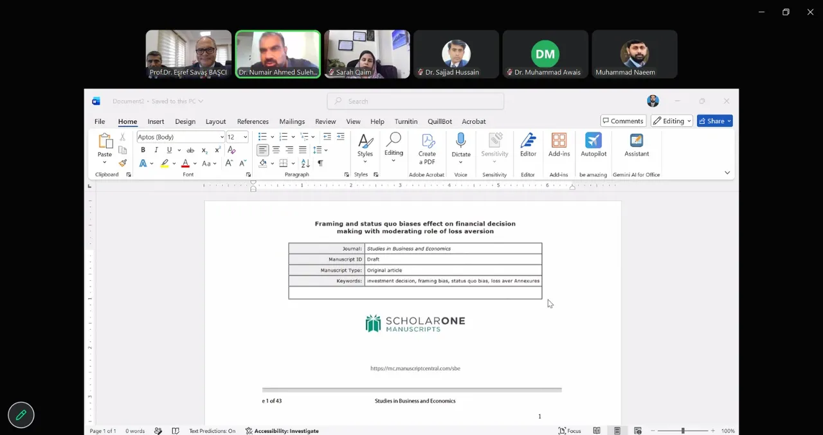Screen dimensions: 823x435
Task: Click the Search box in Word title bar
Action: tap(415, 101)
